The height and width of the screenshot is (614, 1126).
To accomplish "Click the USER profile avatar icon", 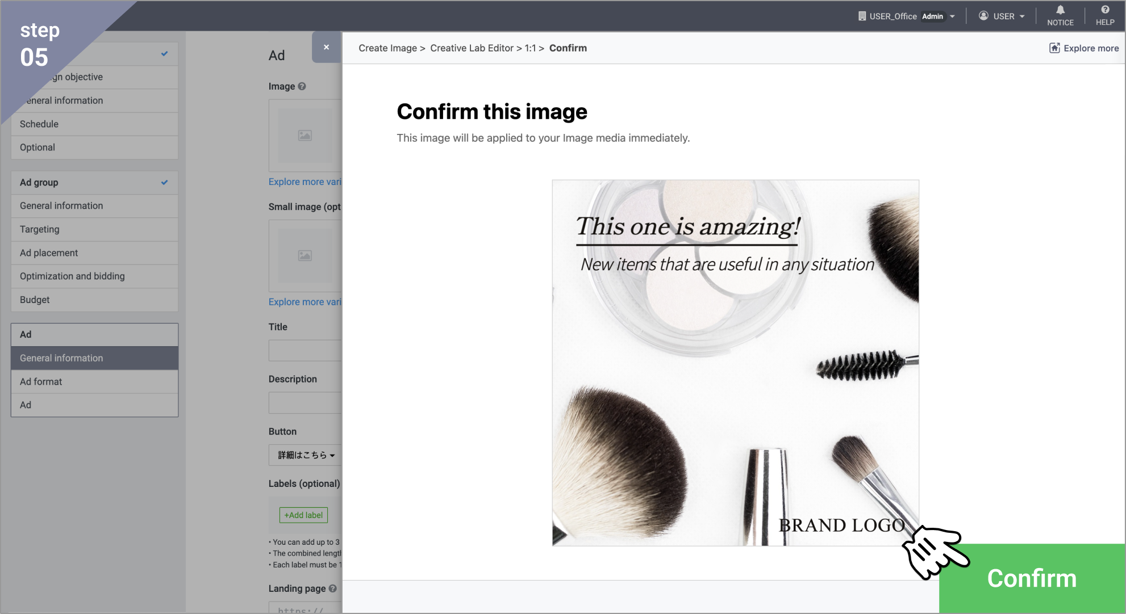I will tap(983, 16).
